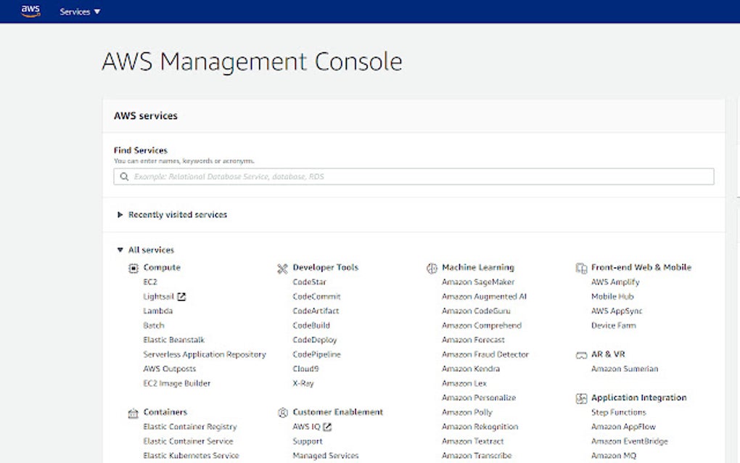Select the Amazon Sumerian service
The image size is (740, 463).
pyautogui.click(x=624, y=369)
